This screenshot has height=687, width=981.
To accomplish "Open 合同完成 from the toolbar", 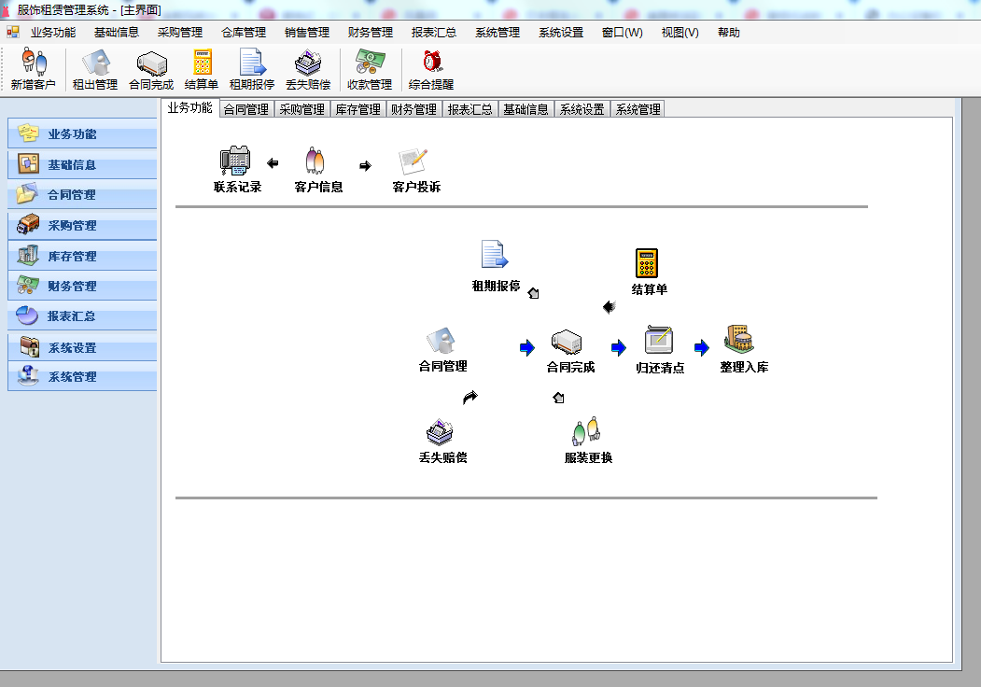I will 150,68.
